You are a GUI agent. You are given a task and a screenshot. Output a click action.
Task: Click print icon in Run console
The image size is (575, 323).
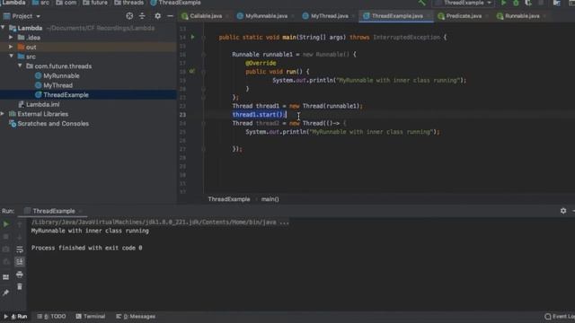tap(20, 275)
